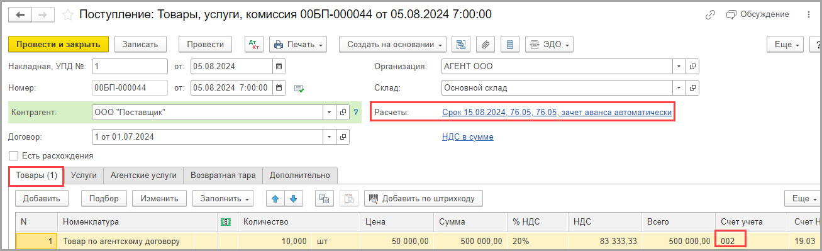Image resolution: width=822 pixels, height=251 pixels.
Task: Click Номер field 00БП-000044
Action: pos(130,87)
